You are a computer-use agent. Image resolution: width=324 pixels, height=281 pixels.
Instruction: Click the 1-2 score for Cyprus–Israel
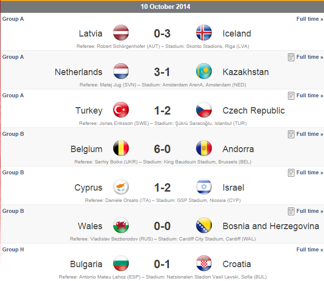point(162,188)
